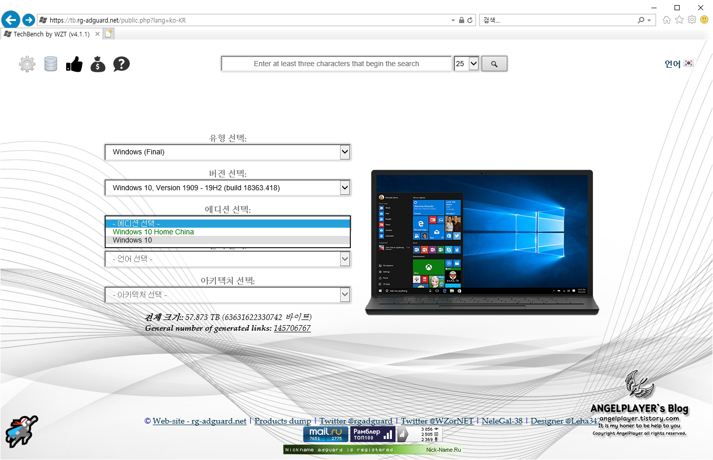Open the browser Favorites star icon
Image resolution: width=713 pixels, height=460 pixels.
coord(680,20)
